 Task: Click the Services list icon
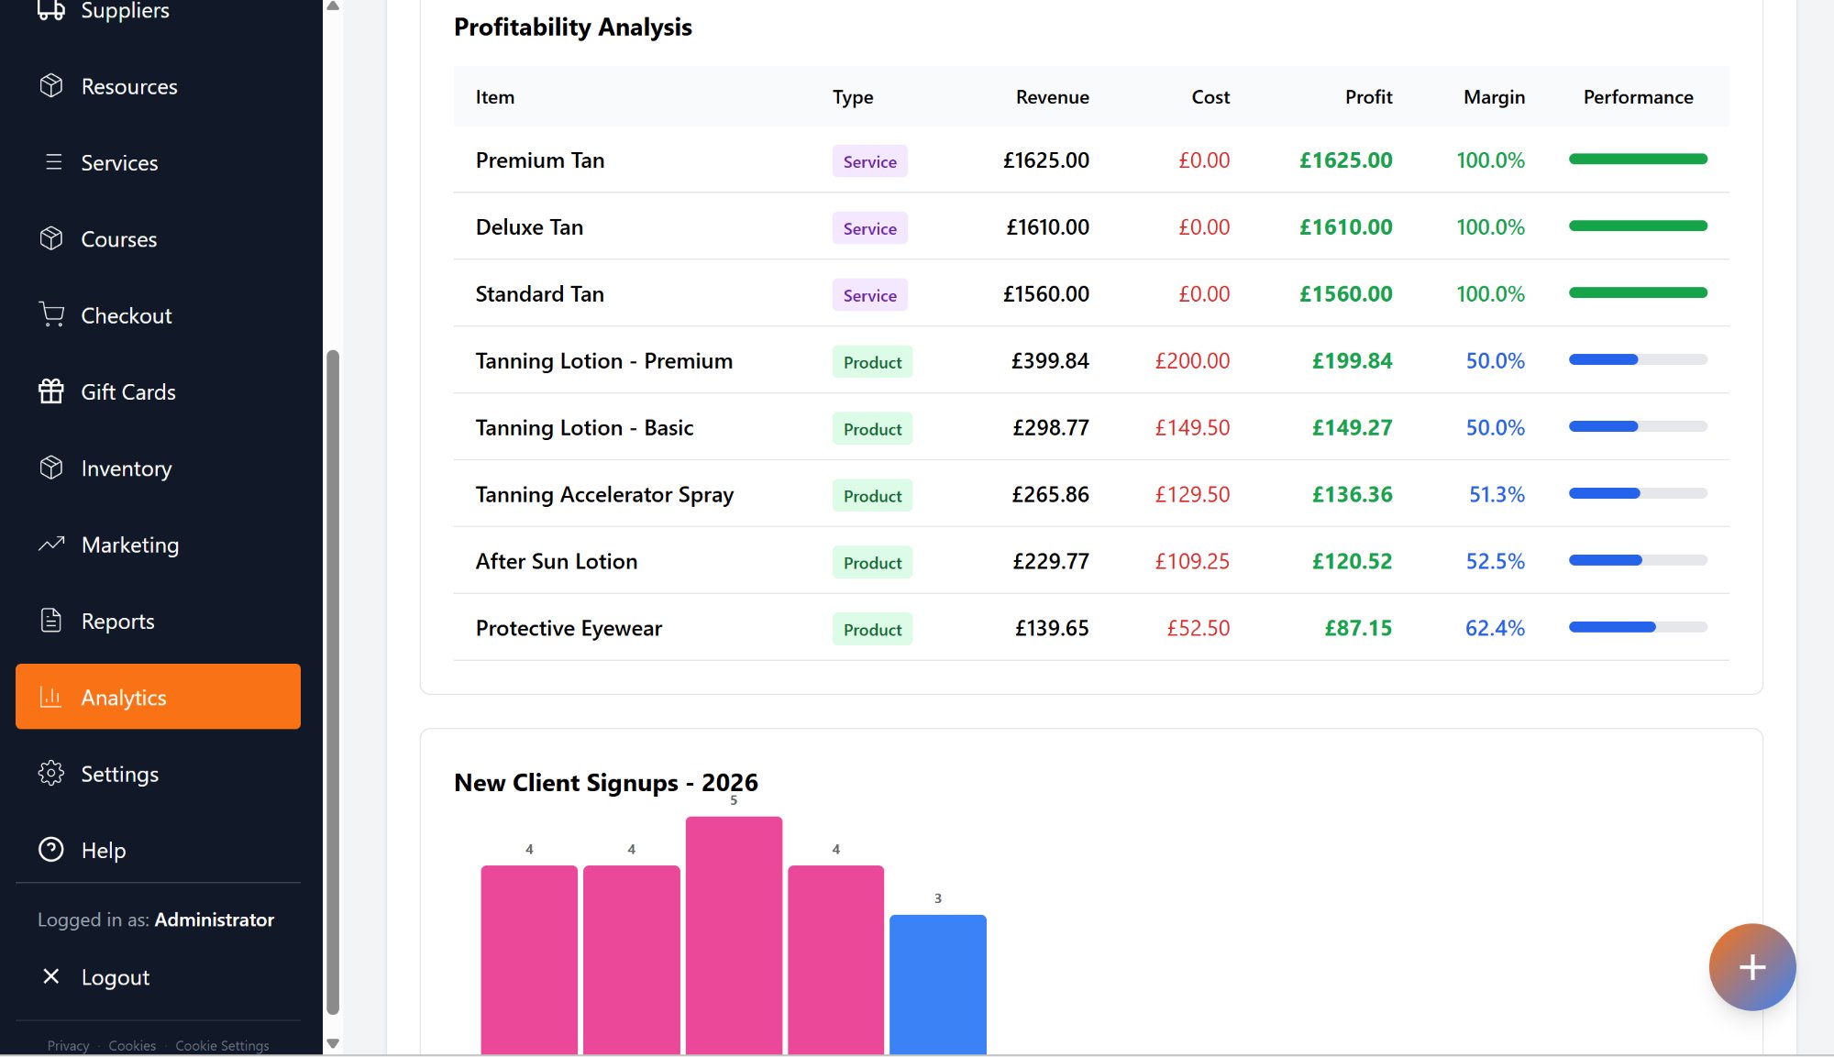pyautogui.click(x=53, y=162)
